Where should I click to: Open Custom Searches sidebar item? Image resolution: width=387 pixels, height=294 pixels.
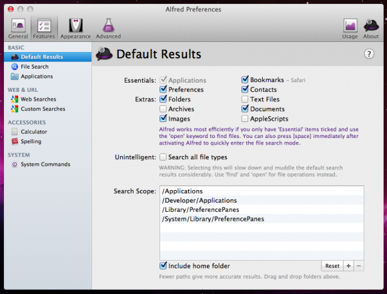point(47,109)
